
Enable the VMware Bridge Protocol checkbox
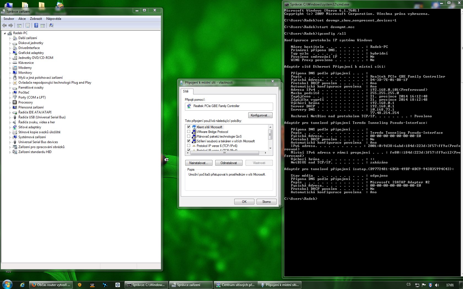189,132
